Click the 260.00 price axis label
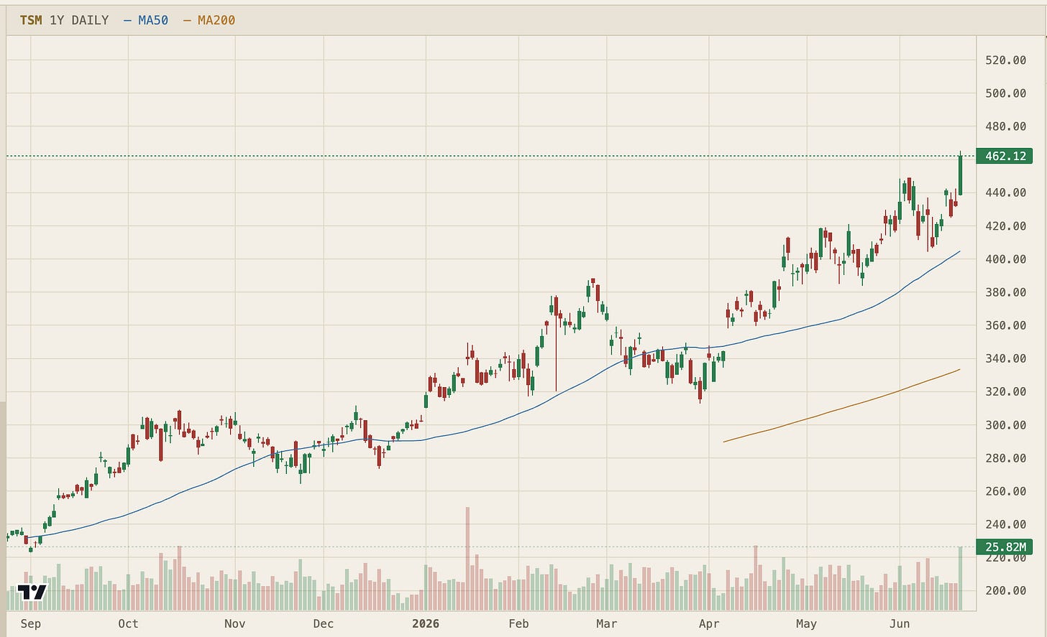1047x637 pixels. point(1005,492)
